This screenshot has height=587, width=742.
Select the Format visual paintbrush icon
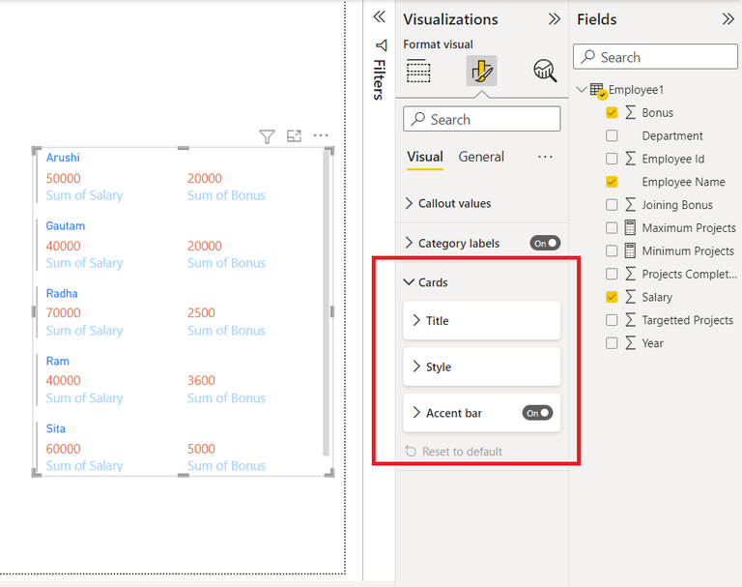pos(481,71)
